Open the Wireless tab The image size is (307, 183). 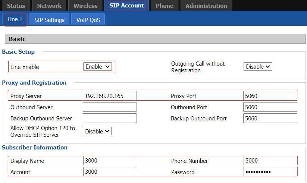point(85,6)
